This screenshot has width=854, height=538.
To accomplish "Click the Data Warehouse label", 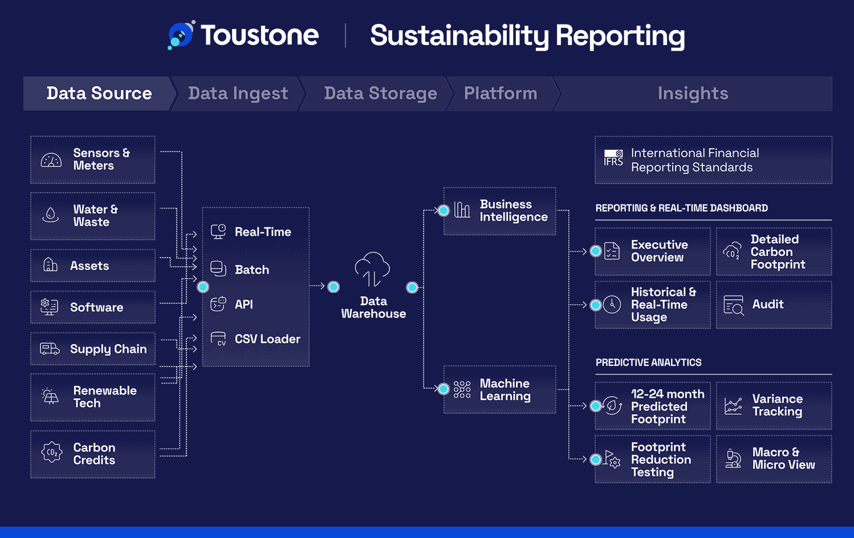I will click(x=373, y=308).
